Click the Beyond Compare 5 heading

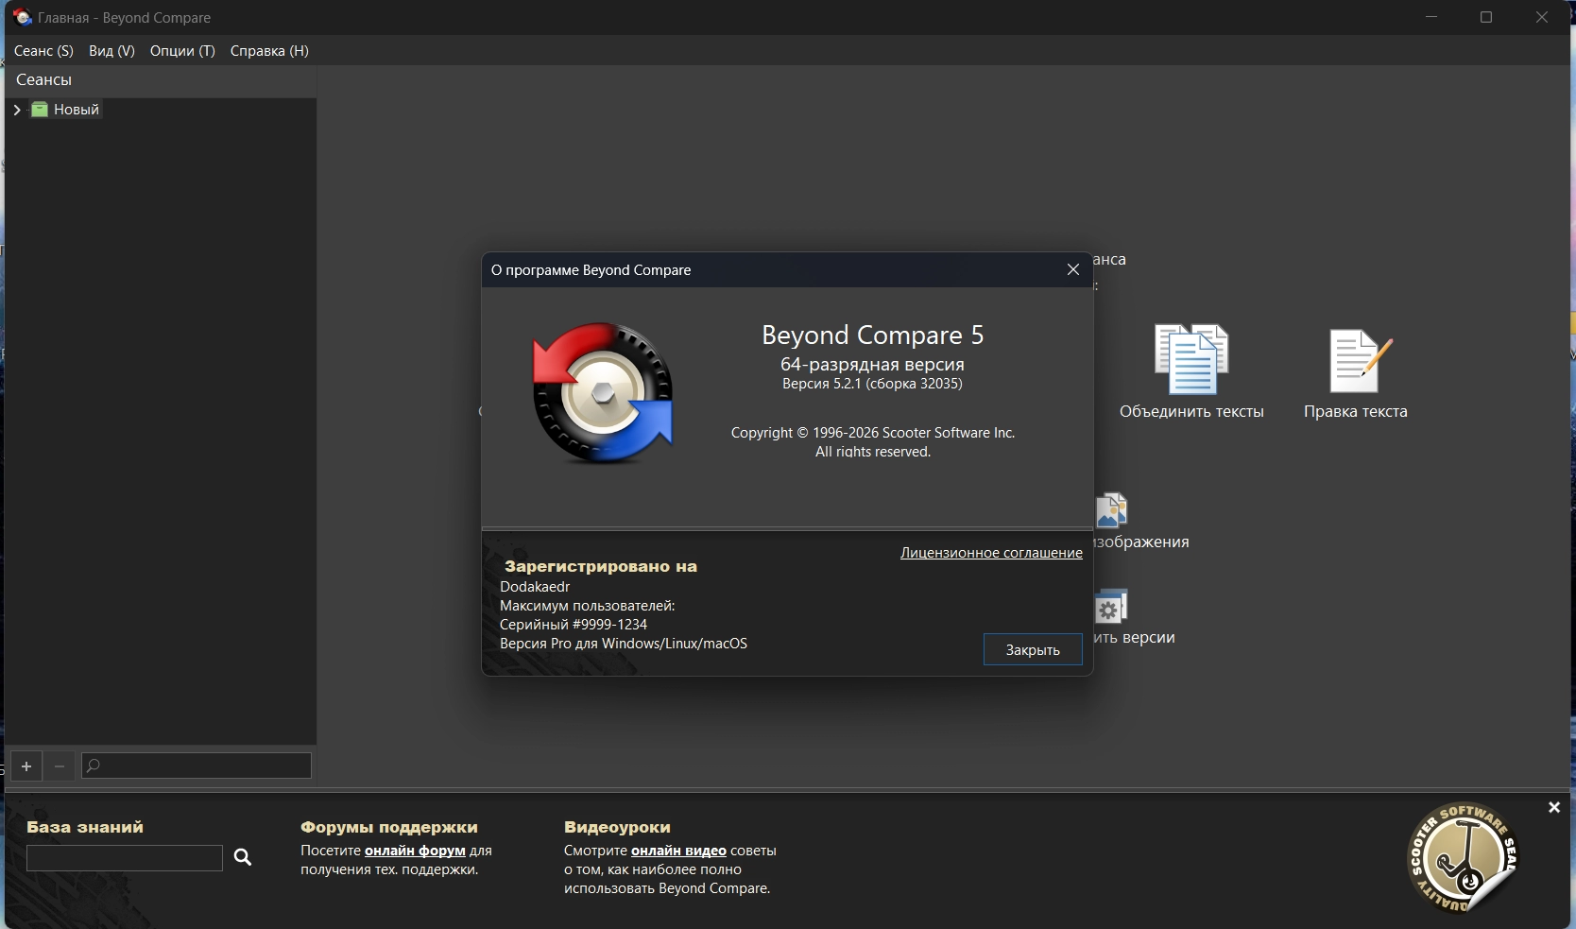pyautogui.click(x=873, y=335)
